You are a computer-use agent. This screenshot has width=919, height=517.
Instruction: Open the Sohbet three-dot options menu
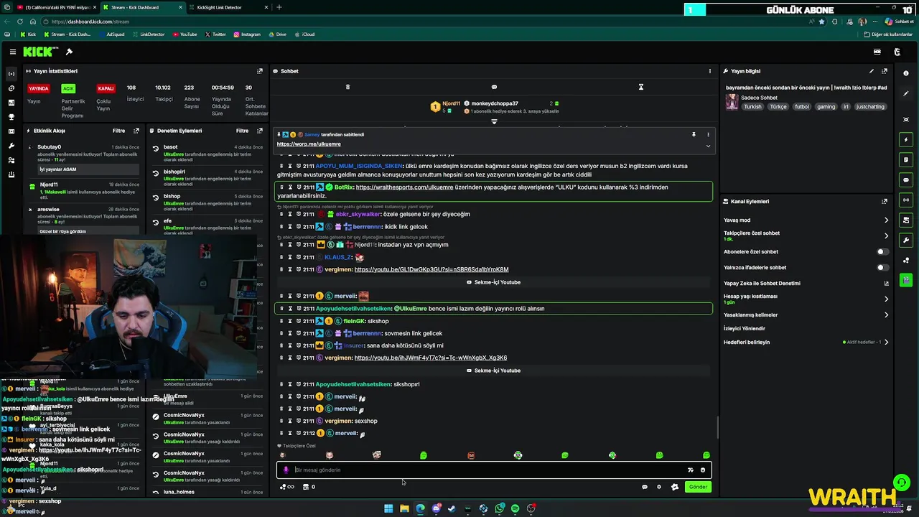(710, 71)
